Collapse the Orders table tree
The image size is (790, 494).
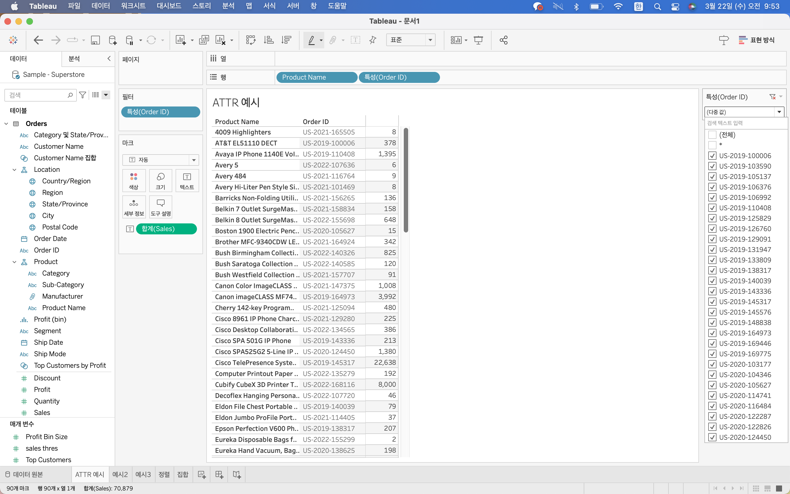pyautogui.click(x=6, y=124)
